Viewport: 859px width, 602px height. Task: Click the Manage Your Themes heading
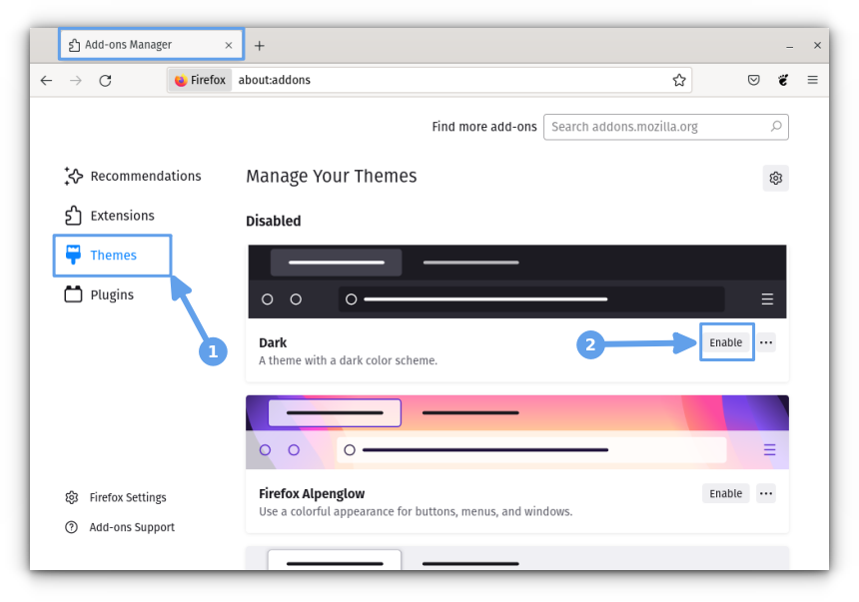tap(332, 176)
